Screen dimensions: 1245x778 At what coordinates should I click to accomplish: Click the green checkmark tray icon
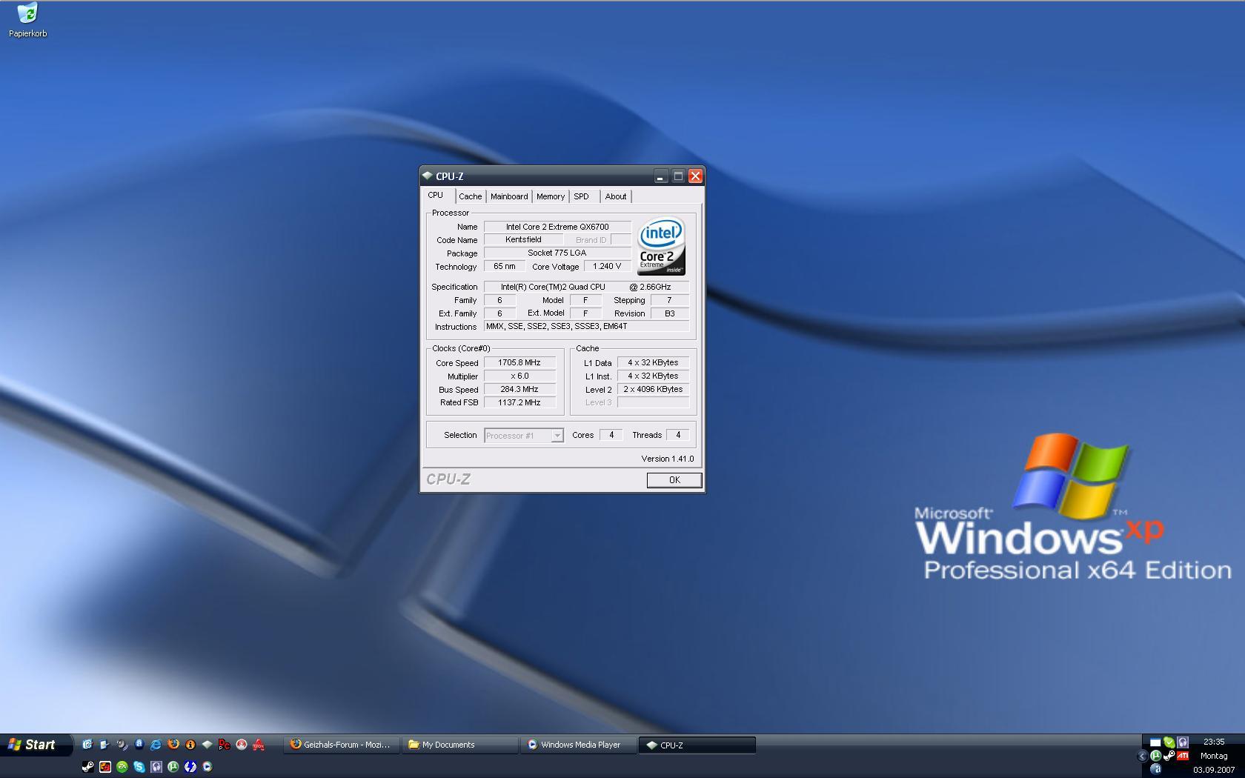pyautogui.click(x=1169, y=742)
